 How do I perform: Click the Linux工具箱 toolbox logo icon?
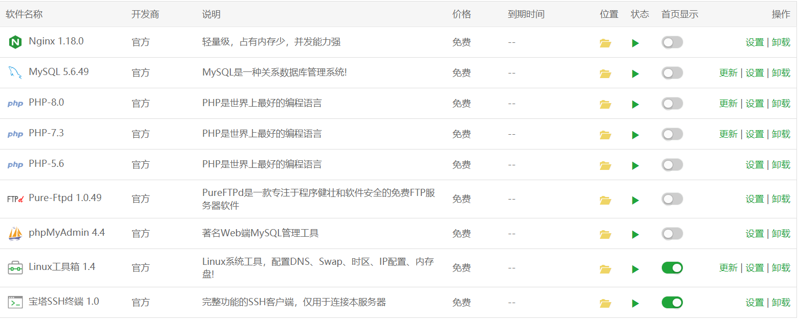click(x=15, y=267)
